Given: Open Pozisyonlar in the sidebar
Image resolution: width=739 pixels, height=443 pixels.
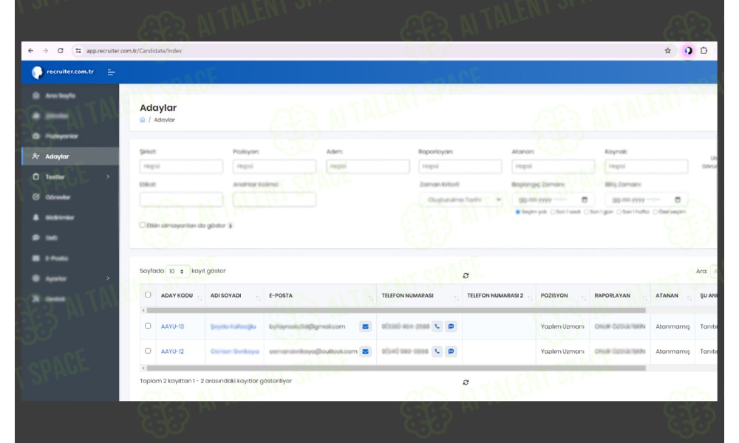Looking at the screenshot, I should point(61,136).
